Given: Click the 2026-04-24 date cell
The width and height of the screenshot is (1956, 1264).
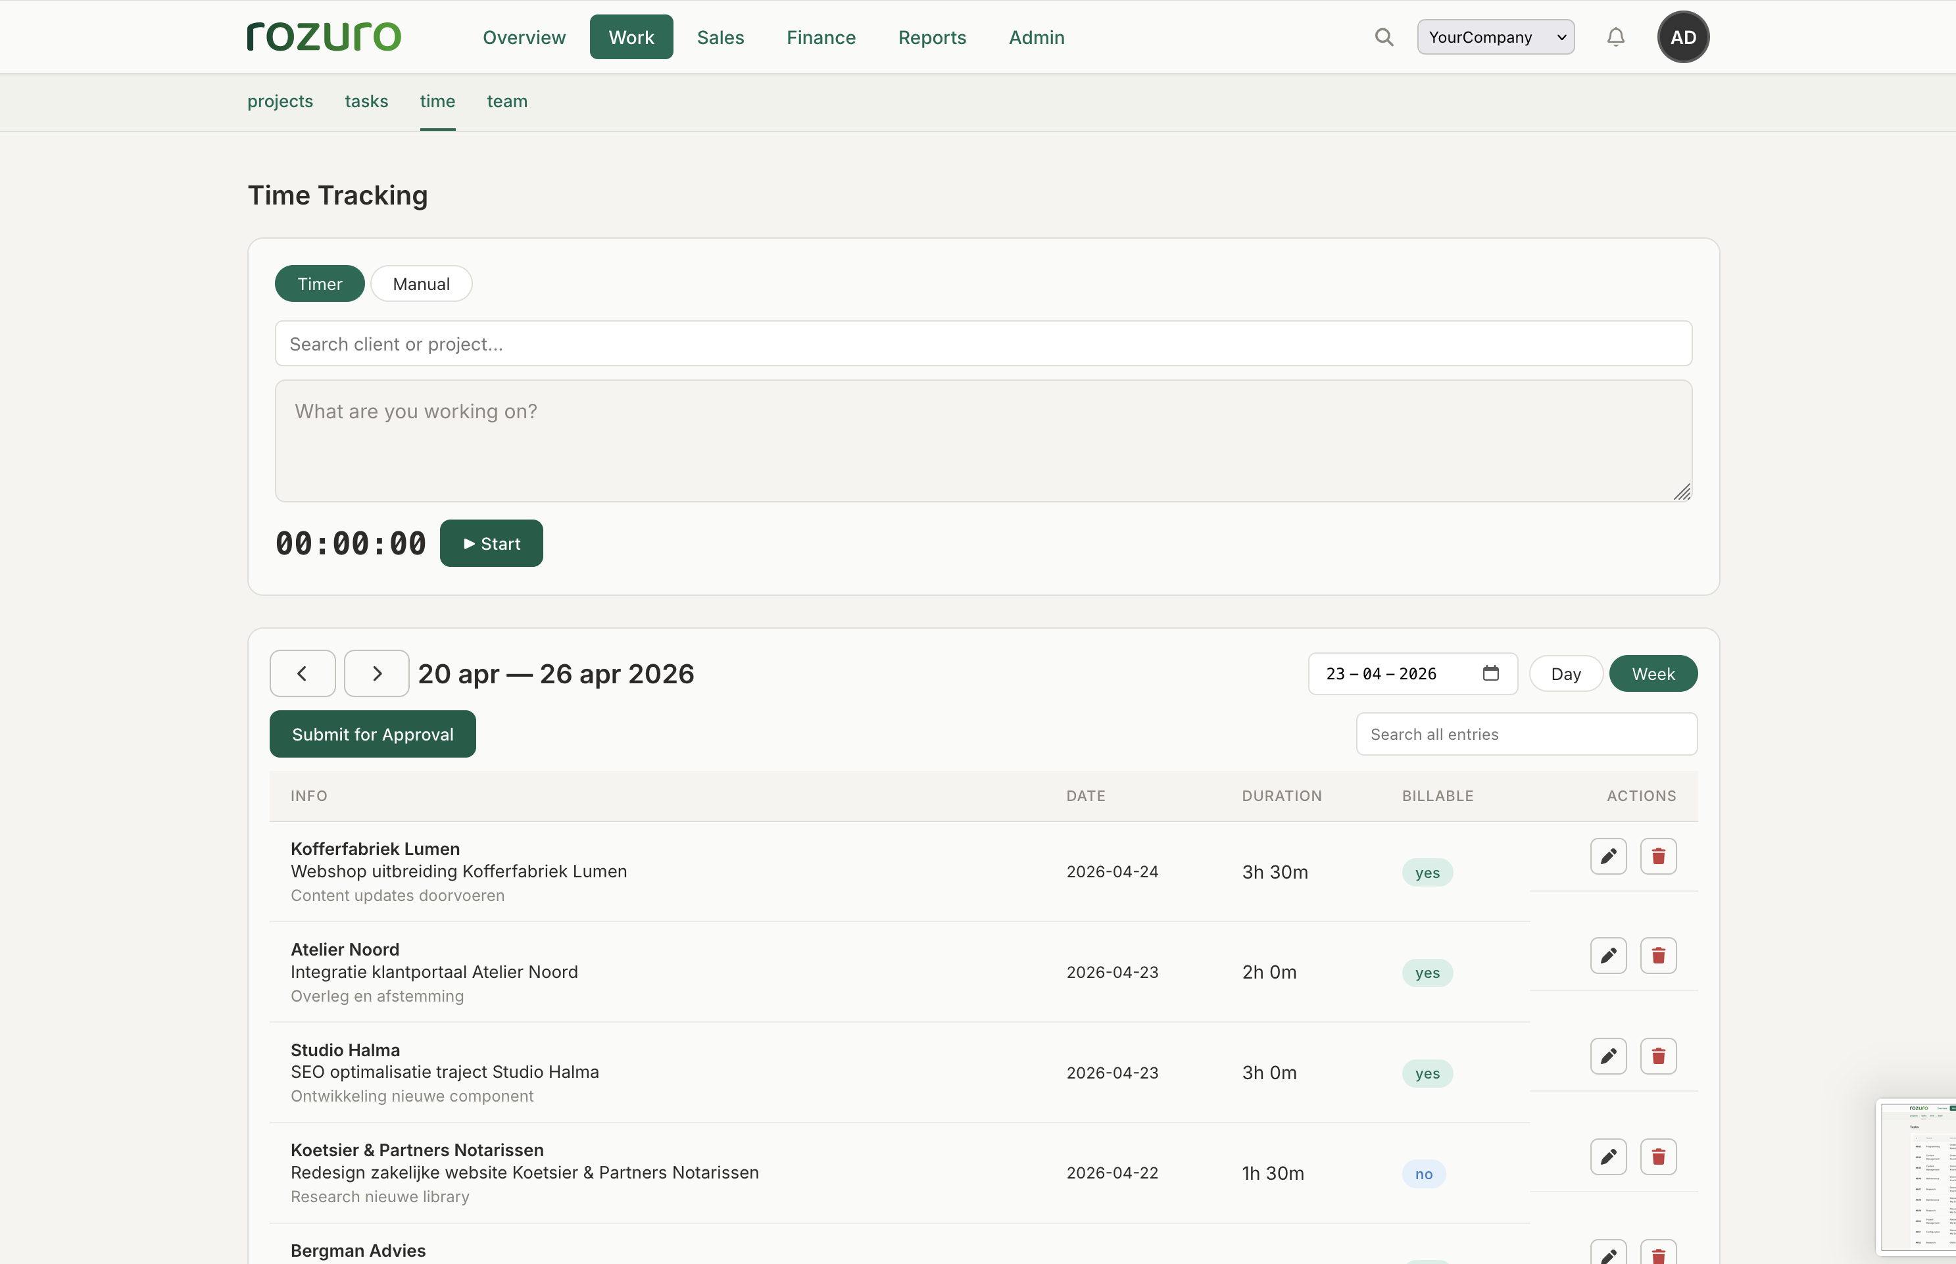Looking at the screenshot, I should (1112, 871).
